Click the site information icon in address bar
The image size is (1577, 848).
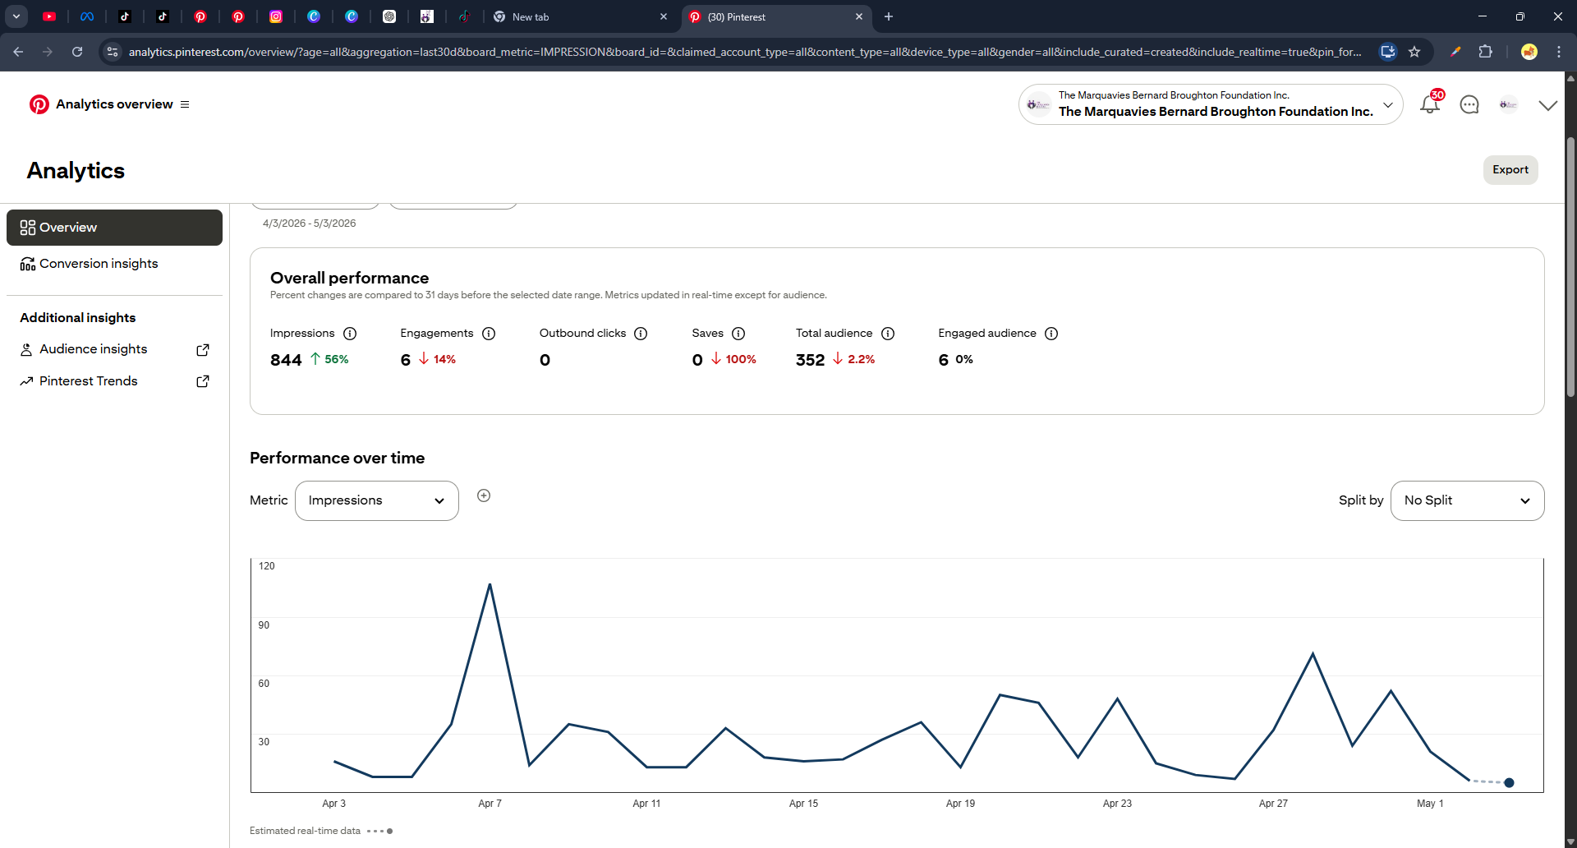click(113, 52)
